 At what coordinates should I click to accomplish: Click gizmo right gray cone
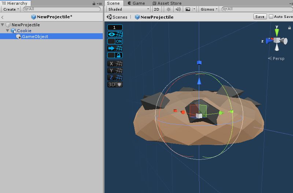[x=284, y=41]
